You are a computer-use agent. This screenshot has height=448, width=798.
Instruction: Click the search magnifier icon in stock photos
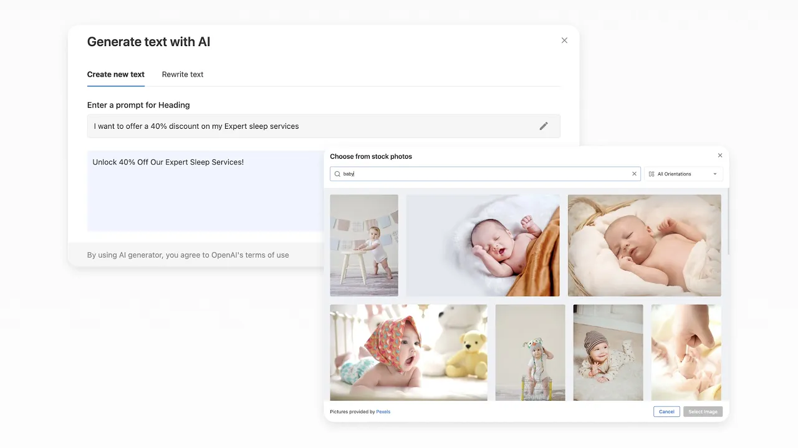click(x=337, y=174)
